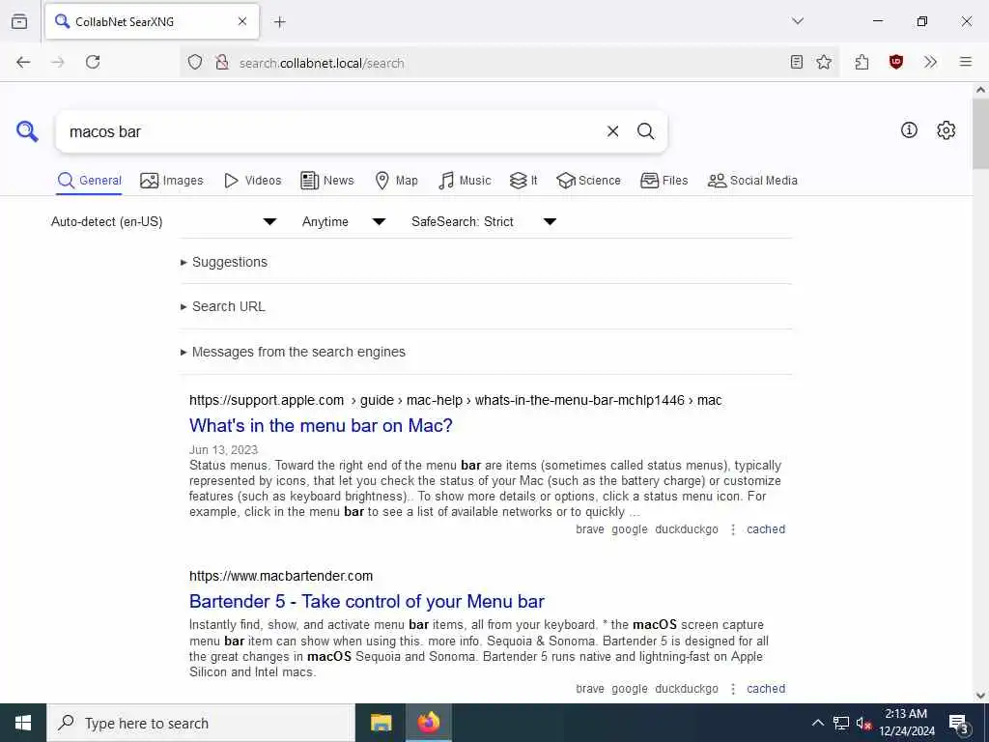The width and height of the screenshot is (989, 742).
Task: Open the Auto-detect (en-US) language dropdown
Action: tap(164, 221)
